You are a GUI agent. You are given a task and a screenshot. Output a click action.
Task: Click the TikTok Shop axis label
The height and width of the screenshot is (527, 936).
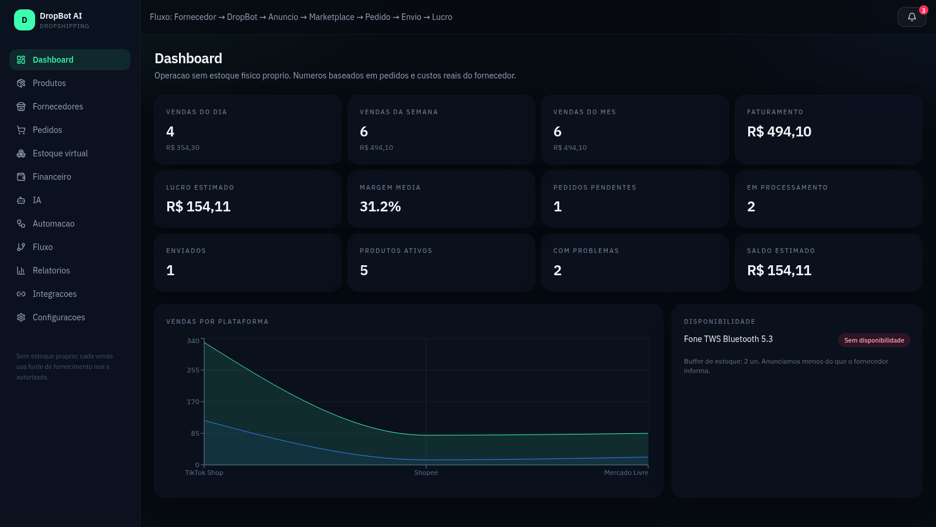pos(204,473)
